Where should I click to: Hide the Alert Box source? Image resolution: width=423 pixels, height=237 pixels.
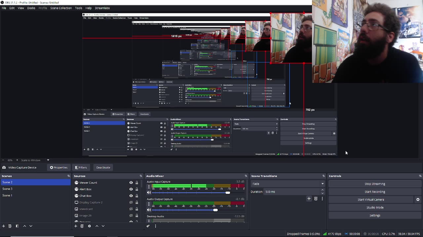(131, 189)
